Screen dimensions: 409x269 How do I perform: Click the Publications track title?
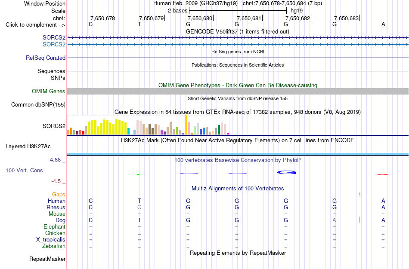click(238, 65)
